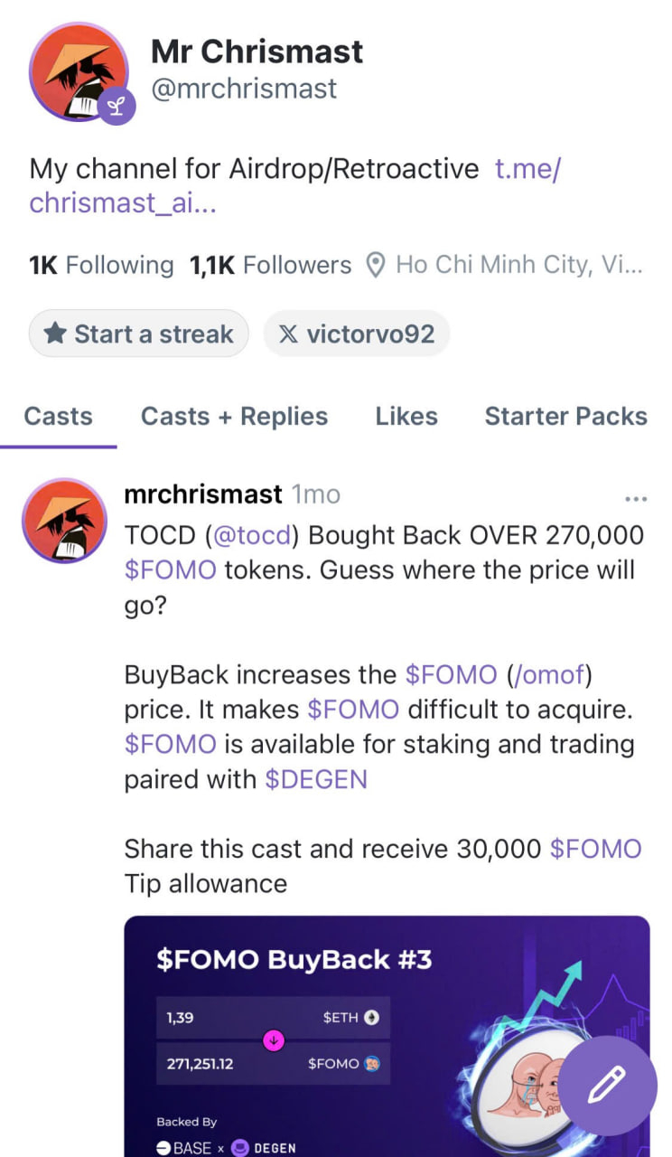Tap the location pin icon
Screen dimensions: 672x1157
(375, 265)
